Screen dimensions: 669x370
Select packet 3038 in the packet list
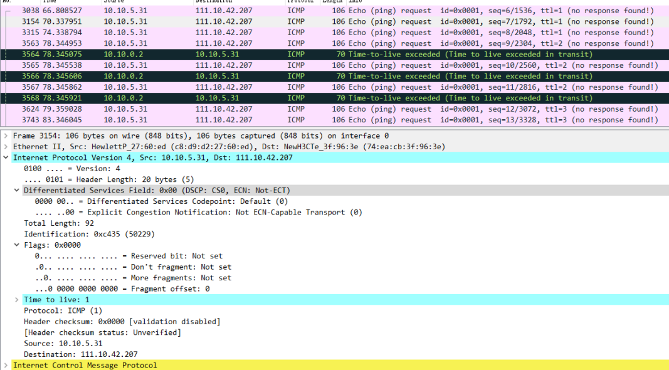[x=335, y=11]
